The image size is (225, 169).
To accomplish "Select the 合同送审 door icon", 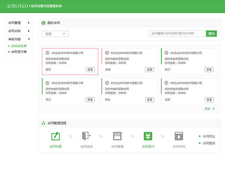I will click(86, 136).
